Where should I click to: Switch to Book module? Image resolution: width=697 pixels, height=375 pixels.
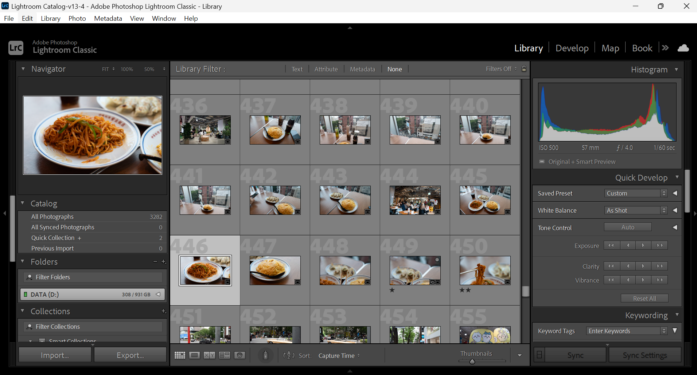point(642,48)
